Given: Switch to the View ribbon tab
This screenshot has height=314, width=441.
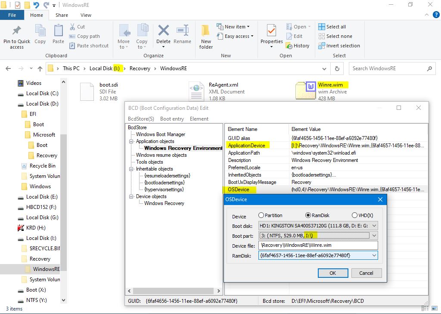Looking at the screenshot, I should (86, 15).
